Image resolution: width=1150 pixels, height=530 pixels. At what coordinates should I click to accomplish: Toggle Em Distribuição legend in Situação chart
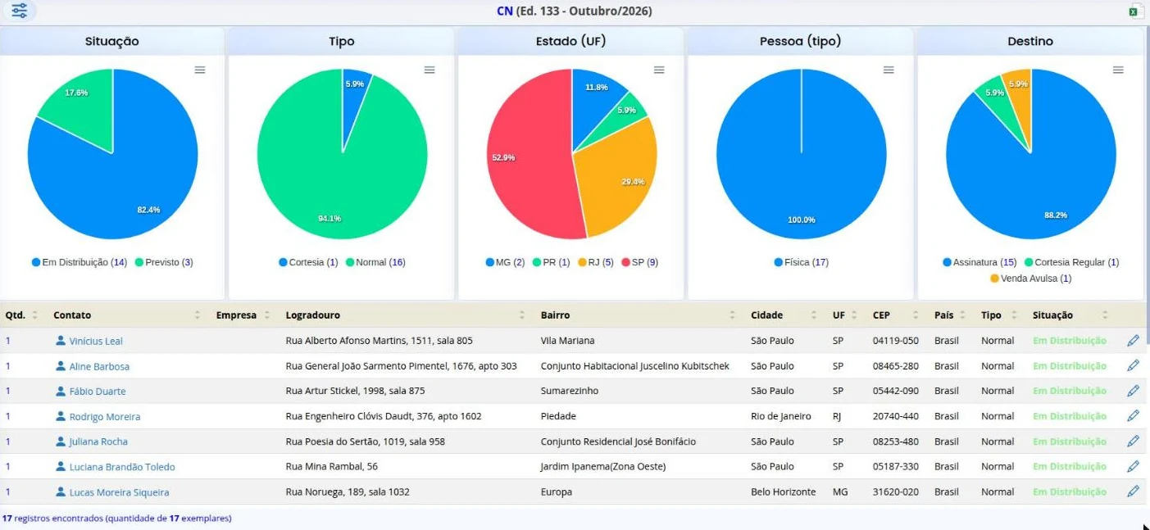[80, 262]
